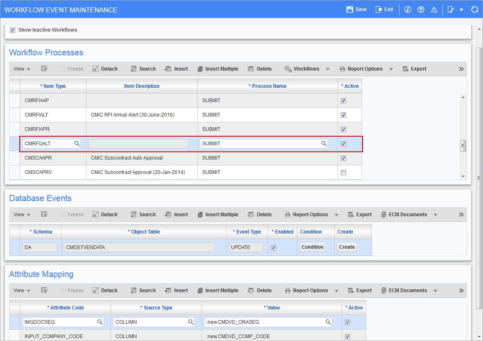The width and height of the screenshot is (483, 341).
Task: Click the Condition button for CMDETVENDATA
Action: pyautogui.click(x=312, y=247)
